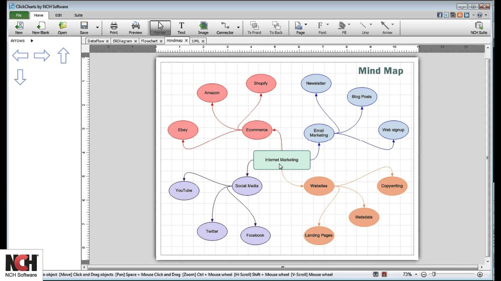This screenshot has height=281, width=501.
Task: Choose the Connector tool
Action: [x=225, y=28]
